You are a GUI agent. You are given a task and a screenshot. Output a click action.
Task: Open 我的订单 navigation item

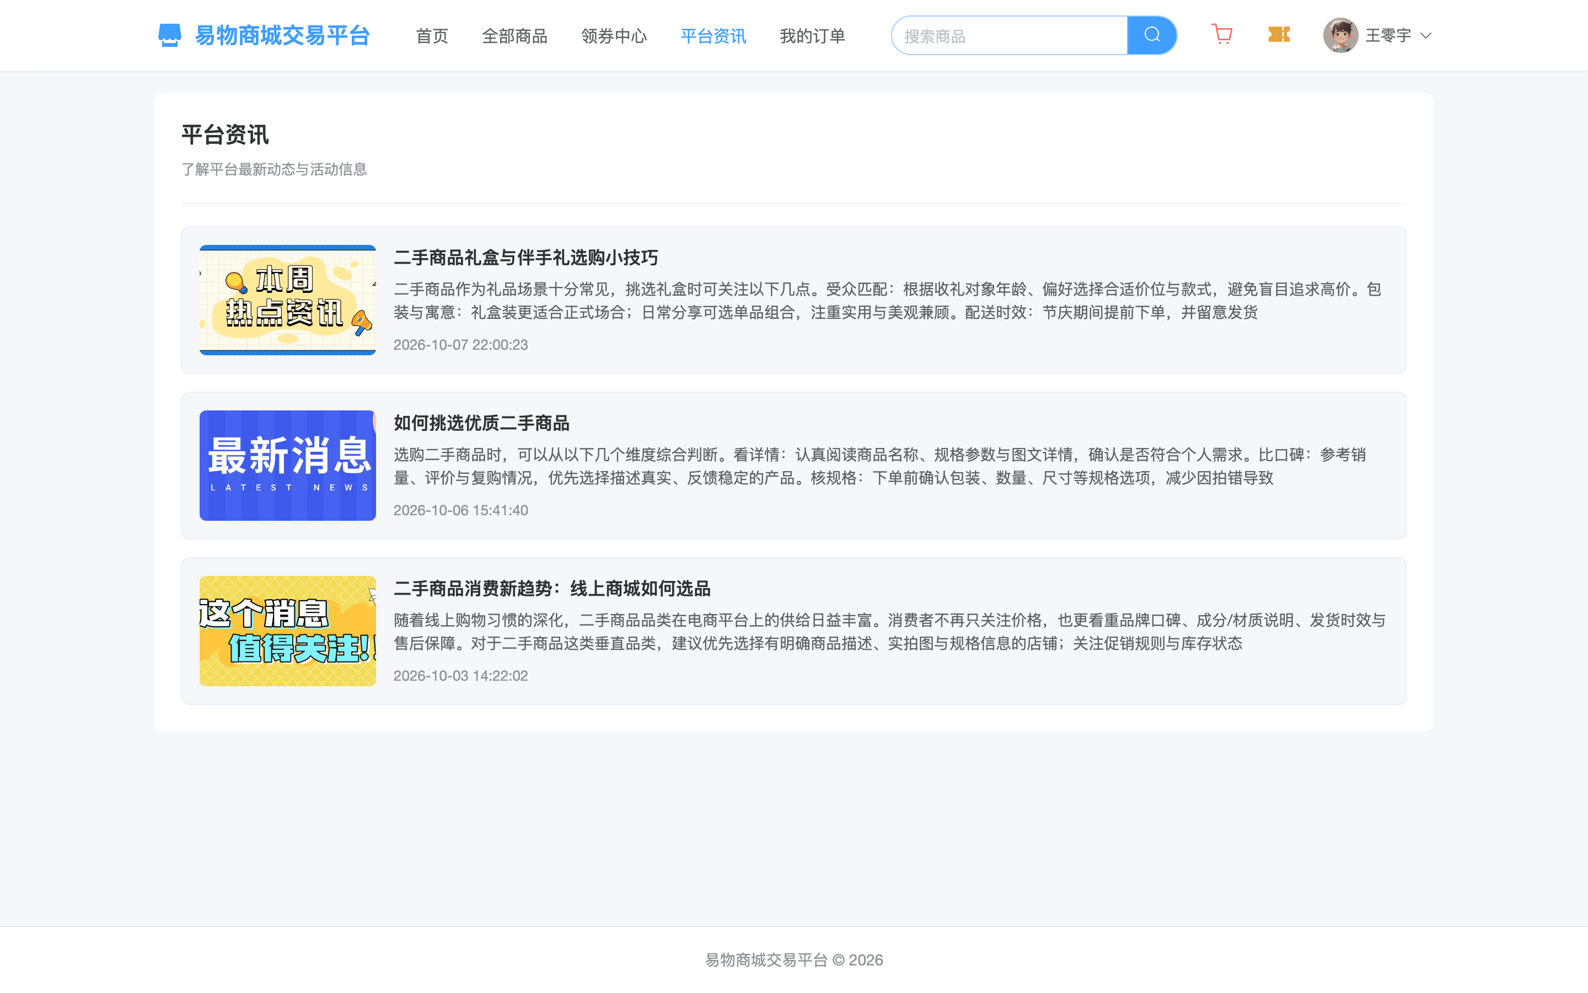[812, 36]
